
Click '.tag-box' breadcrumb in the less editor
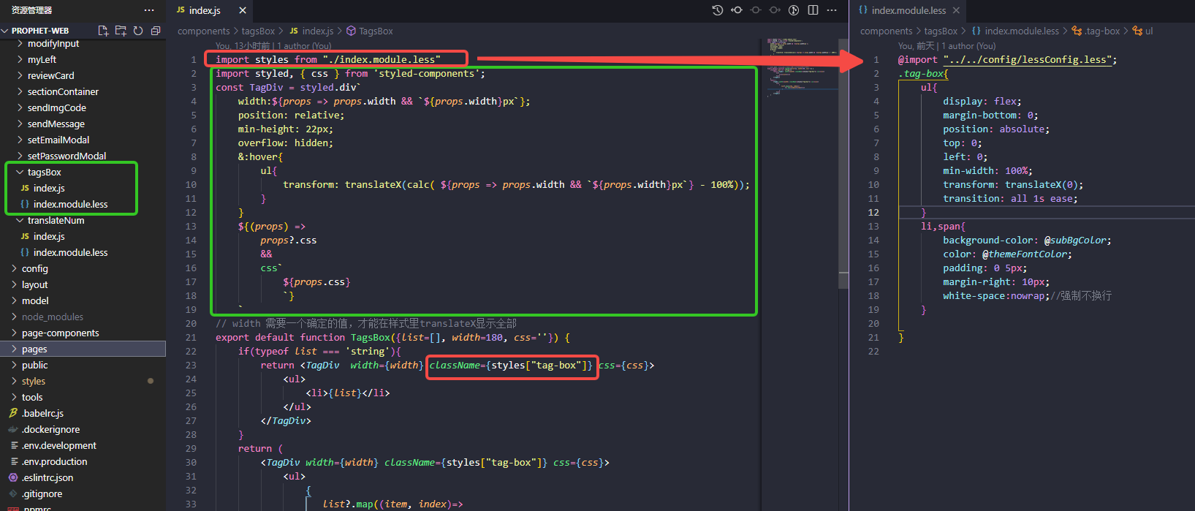coord(1102,31)
